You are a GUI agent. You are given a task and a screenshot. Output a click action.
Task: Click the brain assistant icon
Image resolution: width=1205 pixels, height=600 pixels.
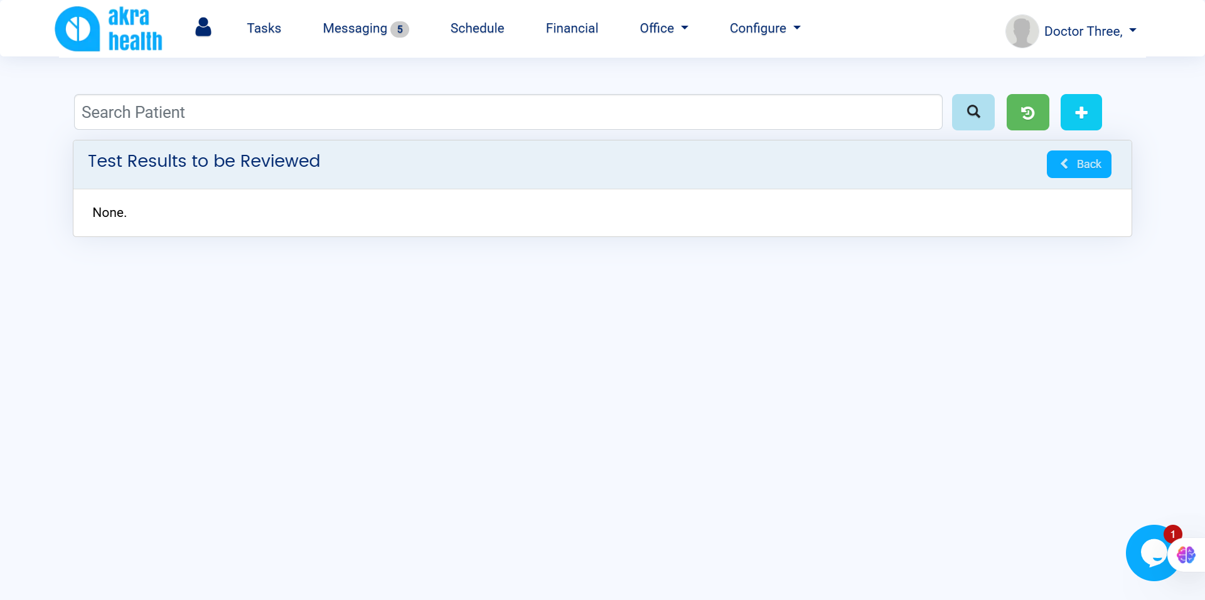point(1186,555)
